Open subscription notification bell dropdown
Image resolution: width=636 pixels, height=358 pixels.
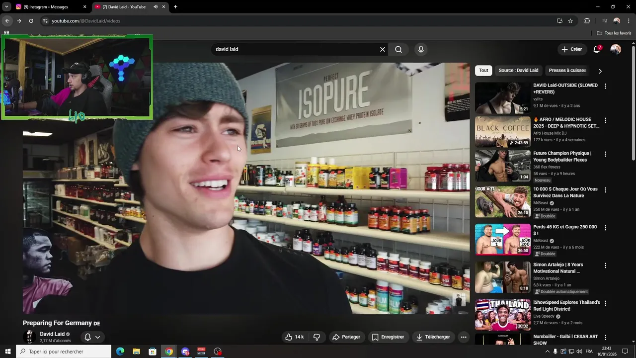coord(92,337)
